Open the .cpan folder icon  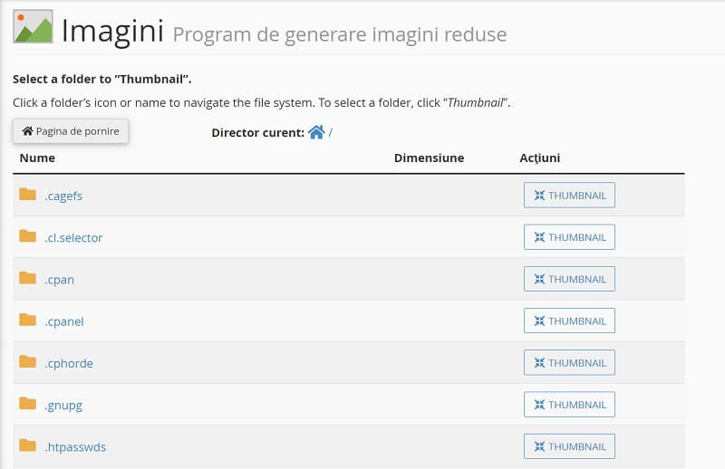28,278
